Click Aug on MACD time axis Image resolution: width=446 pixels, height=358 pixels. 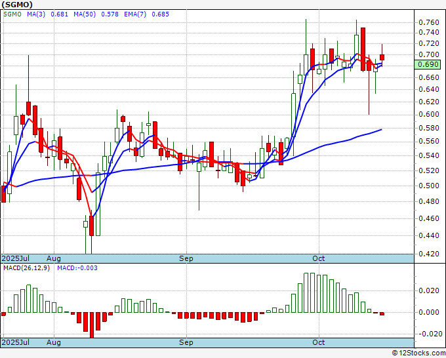(54, 342)
